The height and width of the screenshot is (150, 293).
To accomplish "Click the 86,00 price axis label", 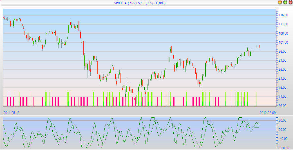I will 283,70.
